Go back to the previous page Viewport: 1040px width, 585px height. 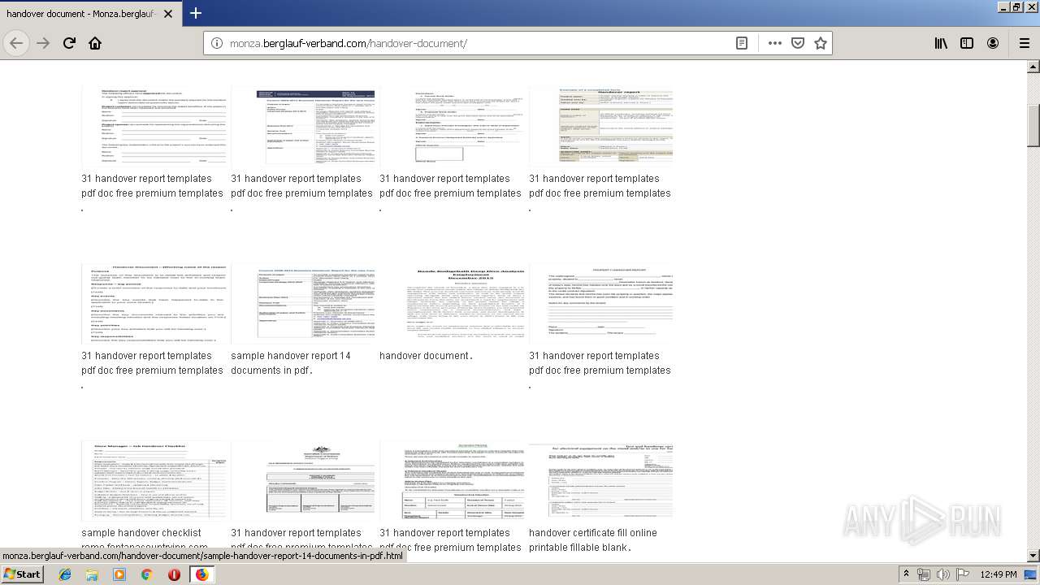click(16, 43)
